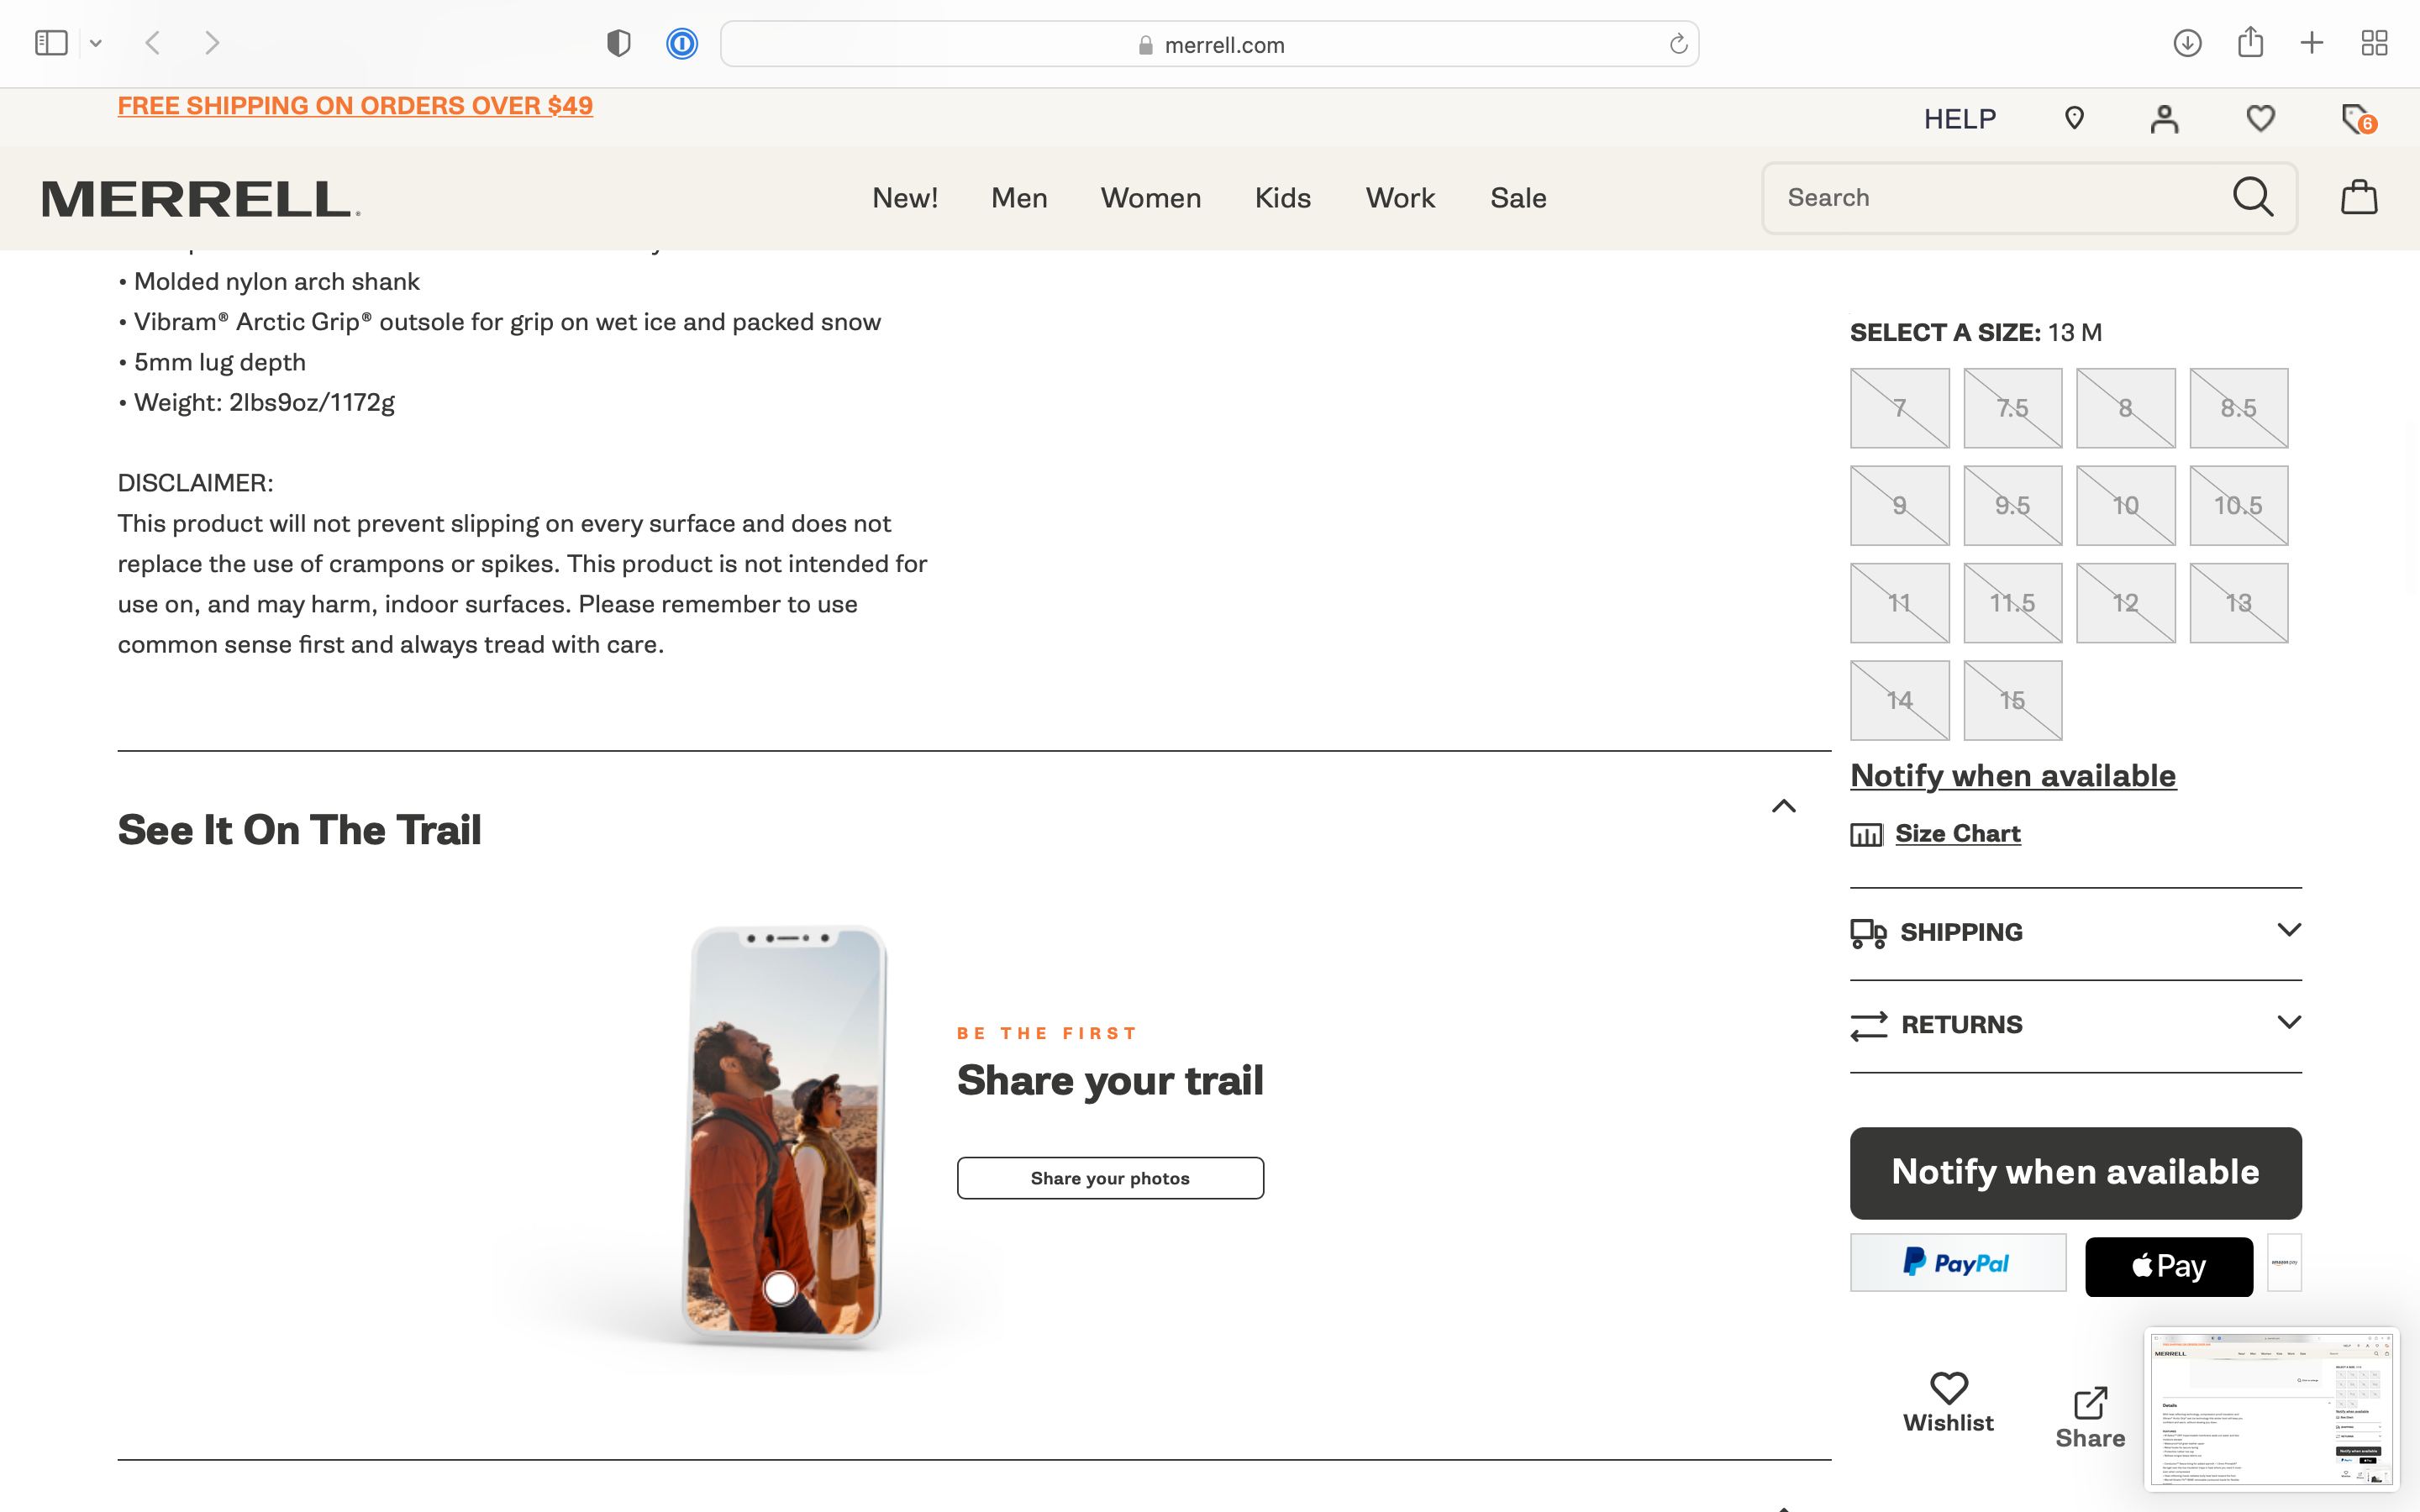Select size 7
This screenshot has height=1512, width=2420.
pyautogui.click(x=1900, y=408)
